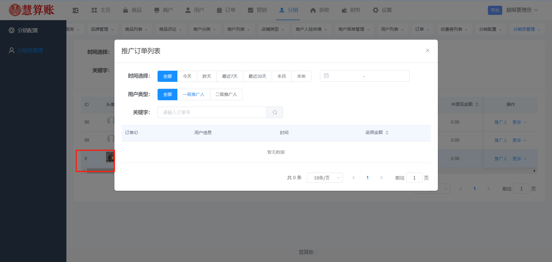Select 二级推广人 user type

click(x=226, y=95)
